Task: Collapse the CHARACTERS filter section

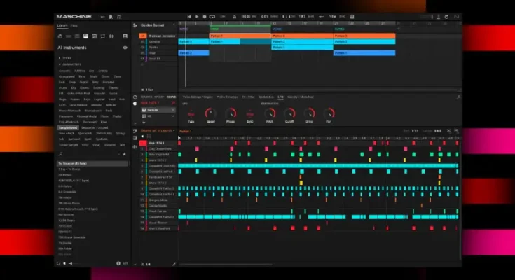Action: tap(71, 64)
